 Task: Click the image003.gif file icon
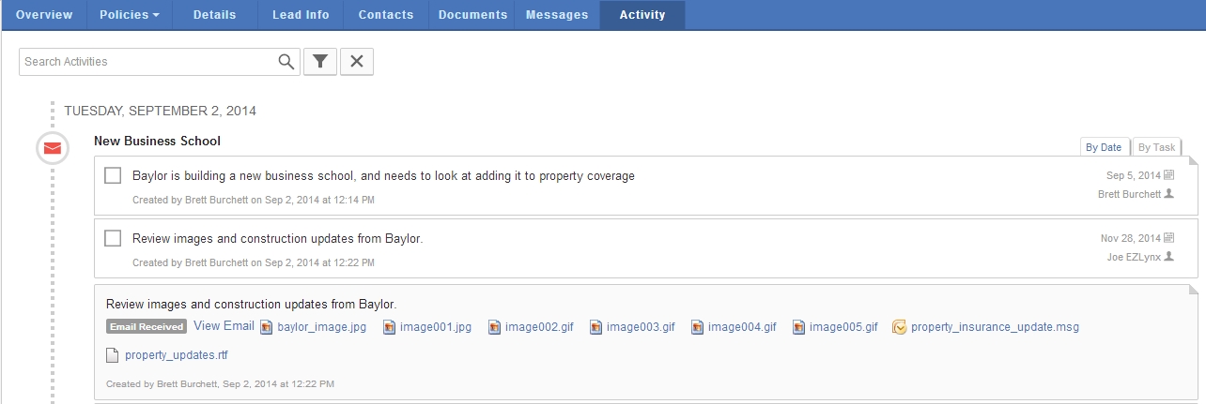pos(596,327)
